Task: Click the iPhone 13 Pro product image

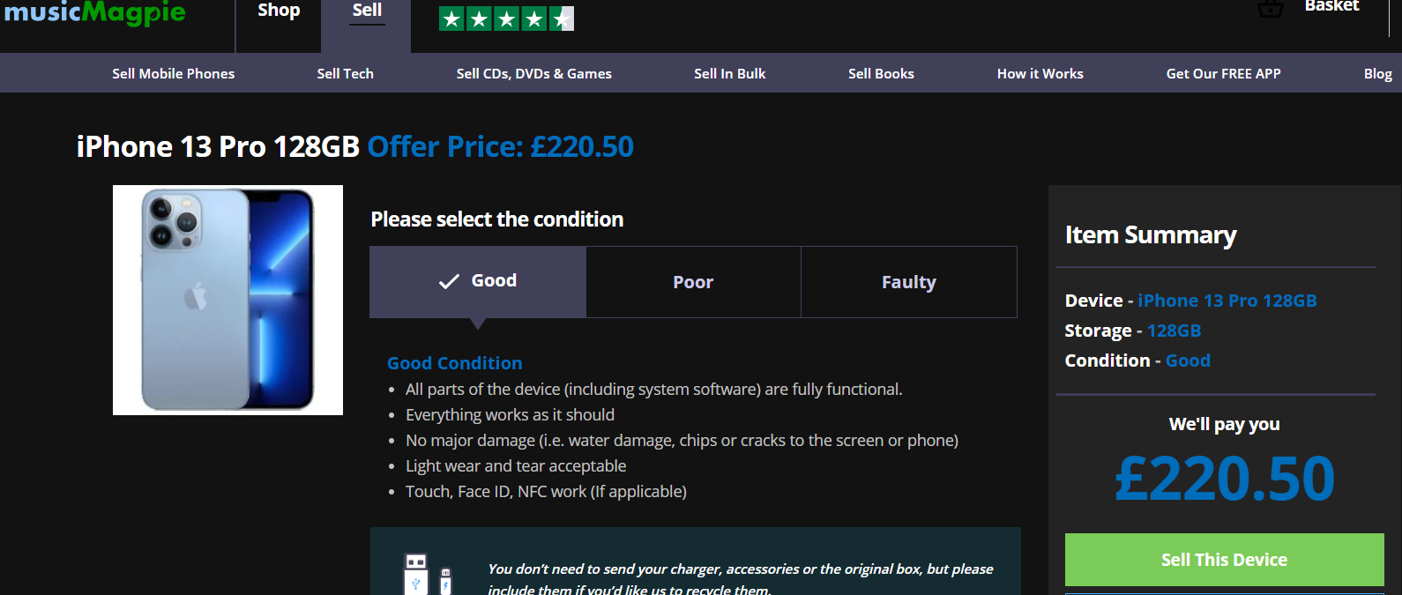Action: pyautogui.click(x=227, y=300)
